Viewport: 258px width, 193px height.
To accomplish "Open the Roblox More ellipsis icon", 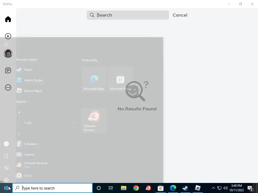I will coord(8,87).
